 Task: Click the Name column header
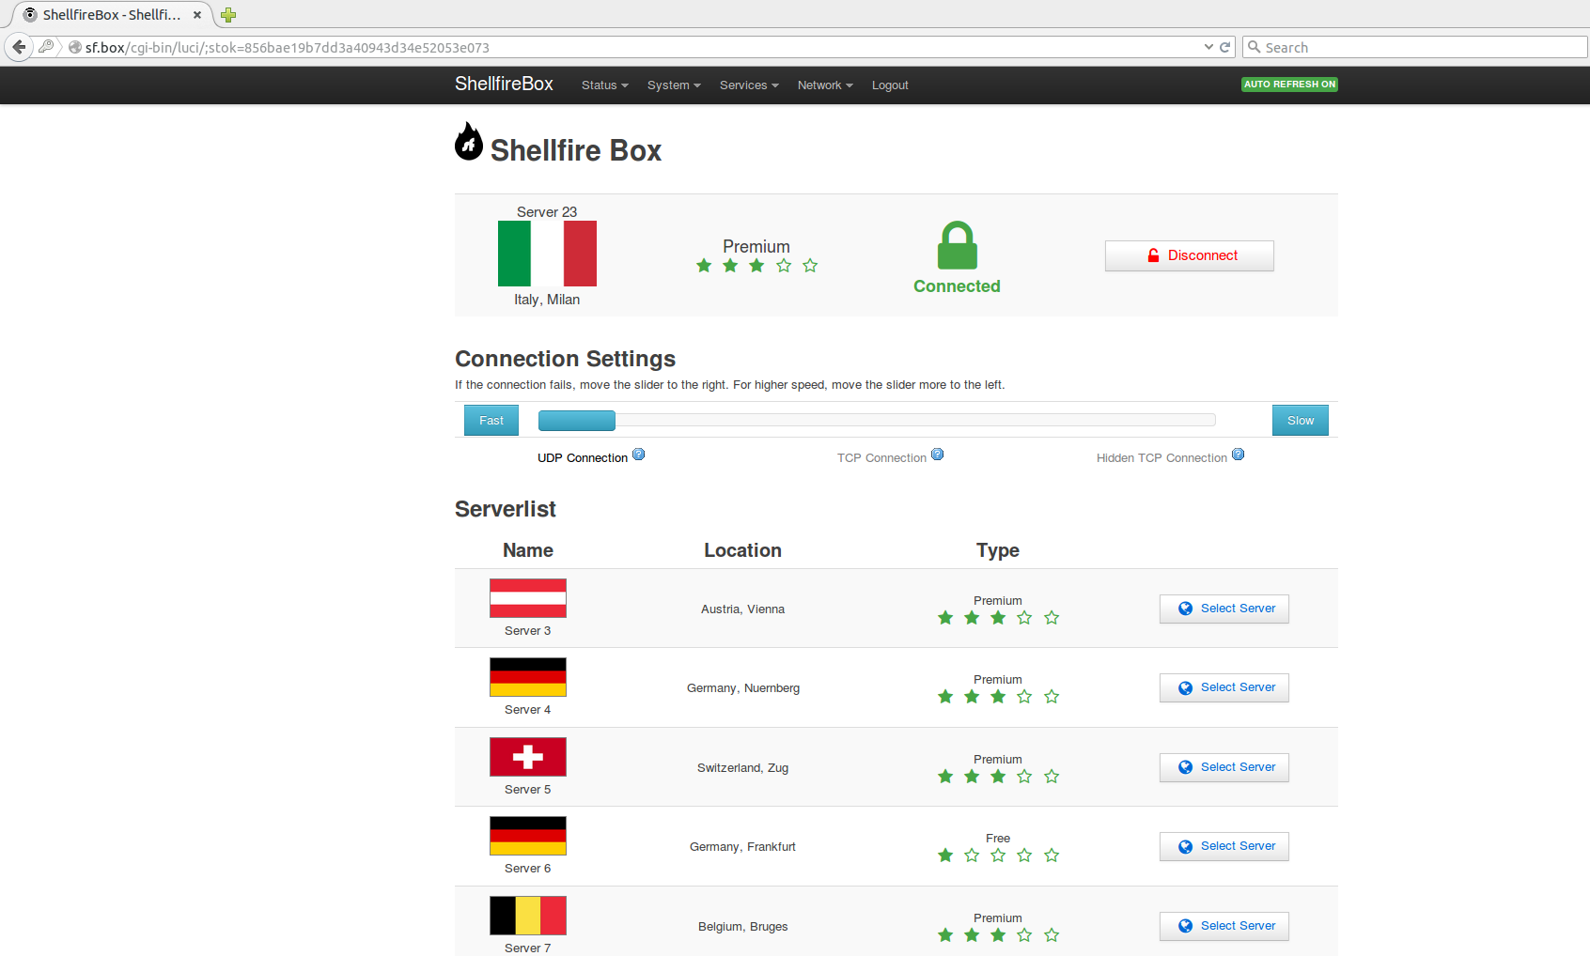(x=528, y=550)
